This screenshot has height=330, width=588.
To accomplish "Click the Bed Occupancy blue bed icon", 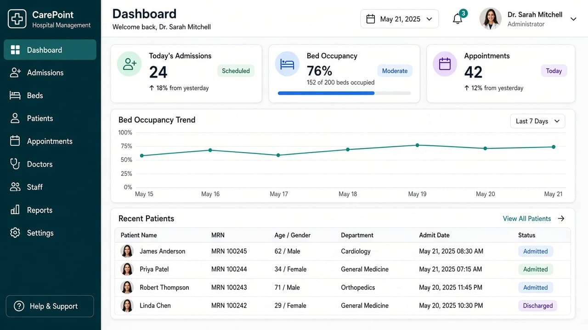I will tap(287, 64).
